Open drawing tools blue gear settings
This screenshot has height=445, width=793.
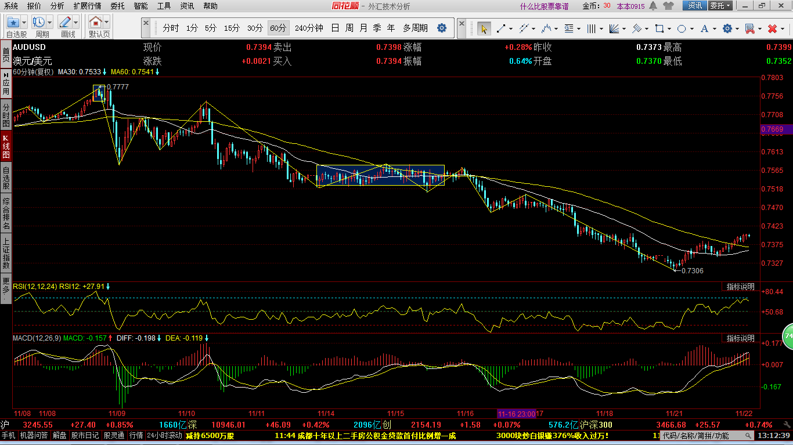(x=727, y=28)
